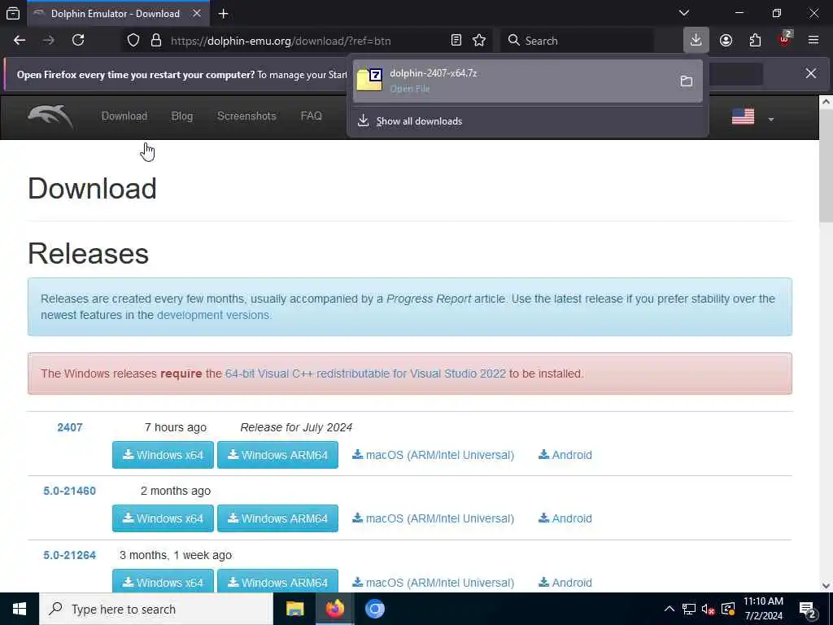Download 5.0-21264 Windows x64 build
The width and height of the screenshot is (833, 625).
pyautogui.click(x=163, y=581)
